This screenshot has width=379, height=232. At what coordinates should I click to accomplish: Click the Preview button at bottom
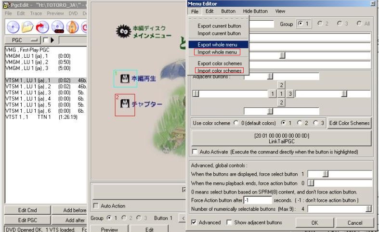click(x=109, y=229)
